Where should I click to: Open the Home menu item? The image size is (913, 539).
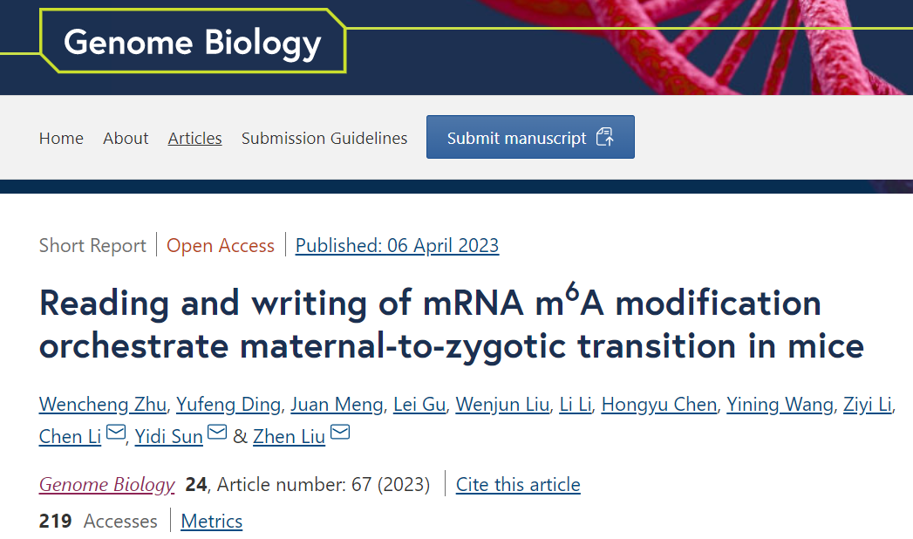click(61, 138)
